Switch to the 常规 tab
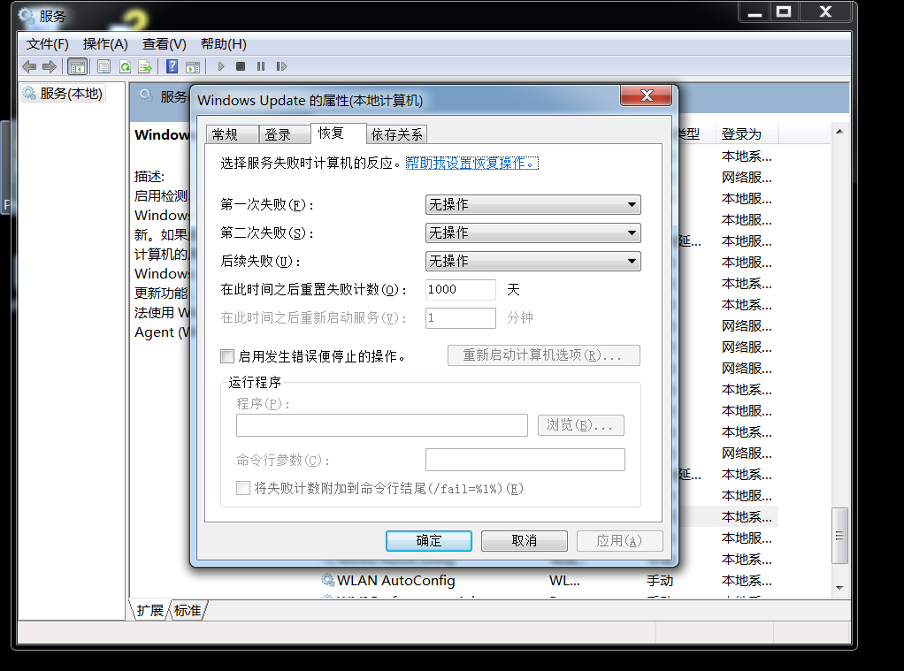Viewport: 904px width, 671px height. coord(232,135)
